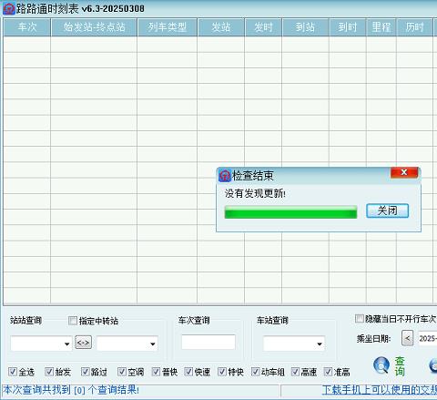Click the app logo in title bar
This screenshot has height=400, width=437.
click(9, 9)
